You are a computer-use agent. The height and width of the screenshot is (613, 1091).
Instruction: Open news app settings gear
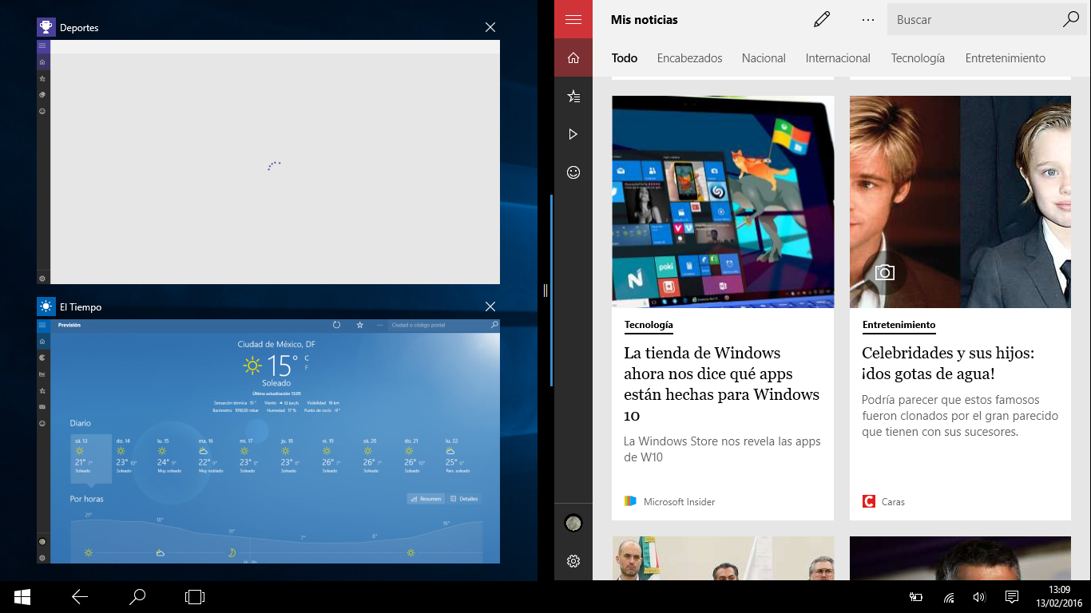[573, 561]
